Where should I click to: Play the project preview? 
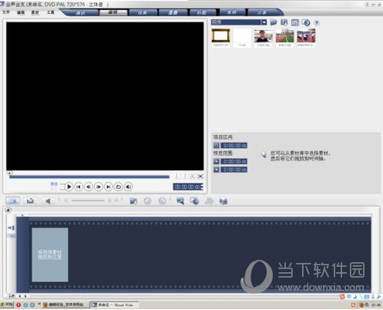[x=69, y=187]
